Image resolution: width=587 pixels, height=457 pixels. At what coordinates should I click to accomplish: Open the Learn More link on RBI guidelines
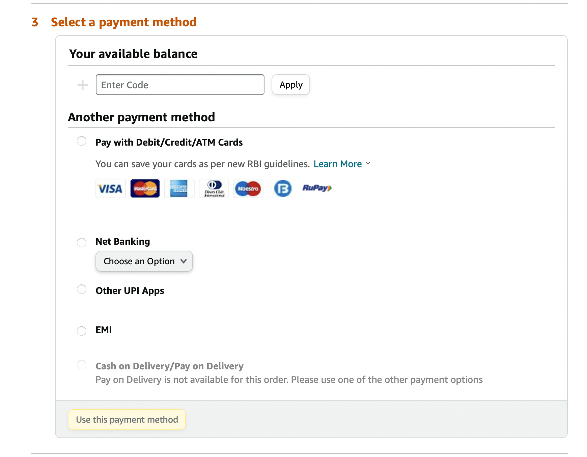(337, 164)
